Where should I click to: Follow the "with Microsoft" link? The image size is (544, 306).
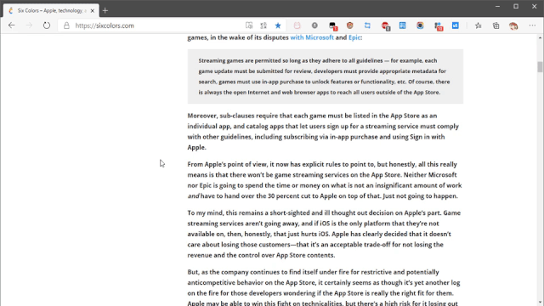click(x=312, y=37)
